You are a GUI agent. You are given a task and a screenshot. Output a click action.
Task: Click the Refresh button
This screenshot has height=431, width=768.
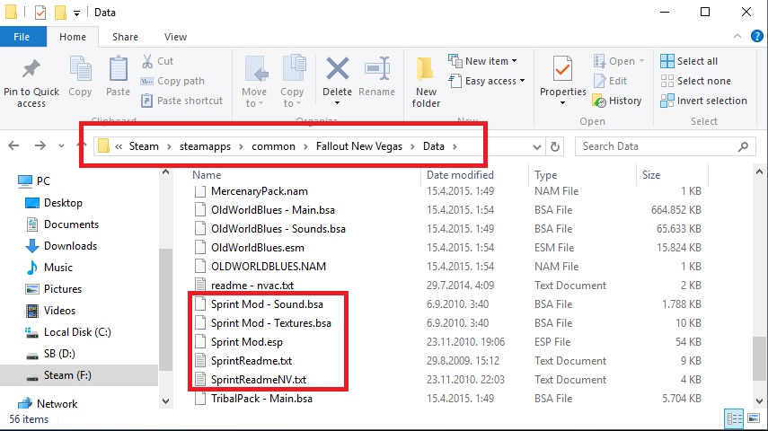[555, 146]
